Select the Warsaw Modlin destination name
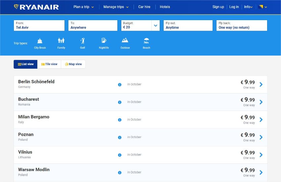Image resolution: width=281 pixels, height=182 pixels. (34, 169)
